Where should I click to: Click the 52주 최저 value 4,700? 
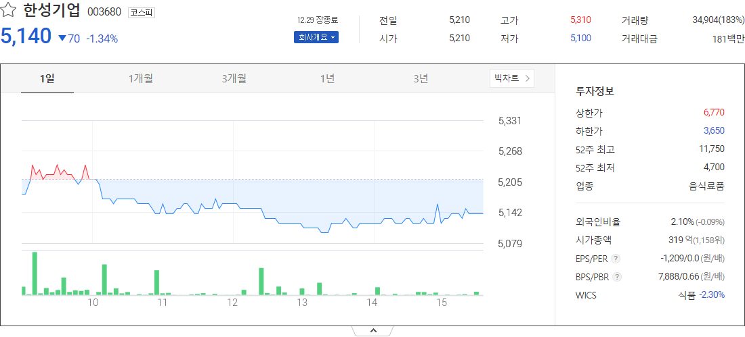tap(714, 167)
